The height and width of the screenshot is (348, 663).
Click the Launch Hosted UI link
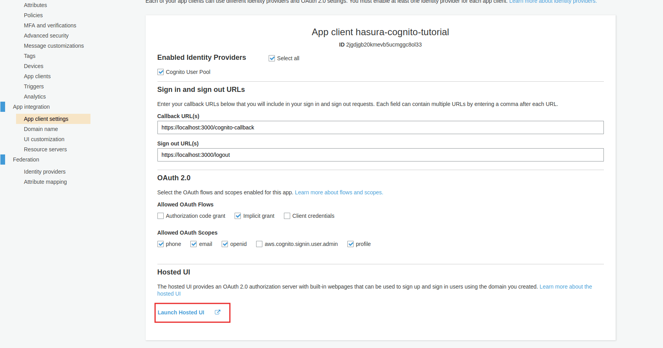pyautogui.click(x=181, y=312)
